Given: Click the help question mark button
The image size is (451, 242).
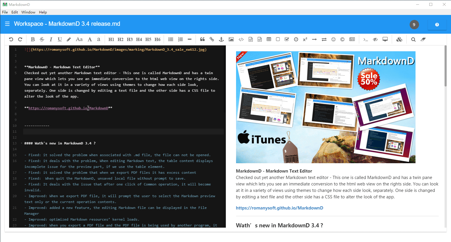Looking at the screenshot, I should [437, 25].
